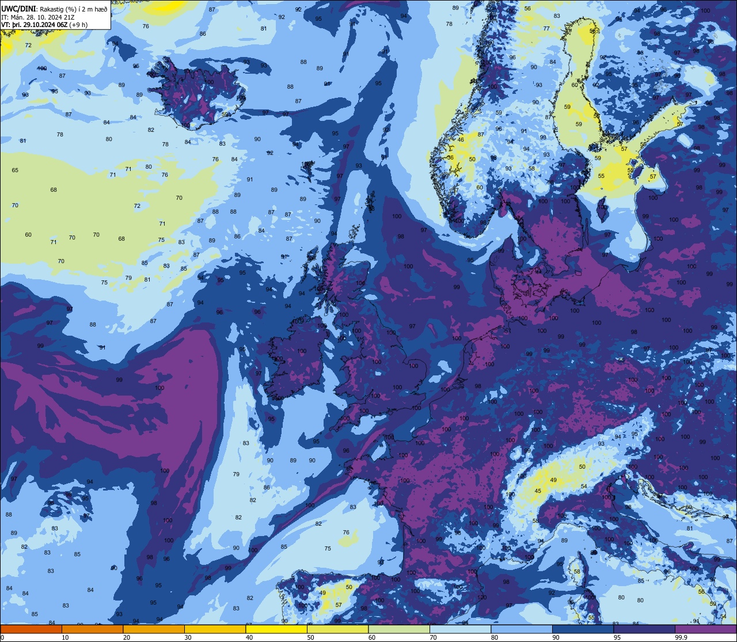The image size is (737, 642).
Task: Click the 65 value in the Atlantic west
Action: (15, 170)
